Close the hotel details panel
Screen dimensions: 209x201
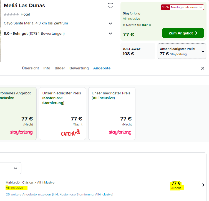tap(203, 68)
